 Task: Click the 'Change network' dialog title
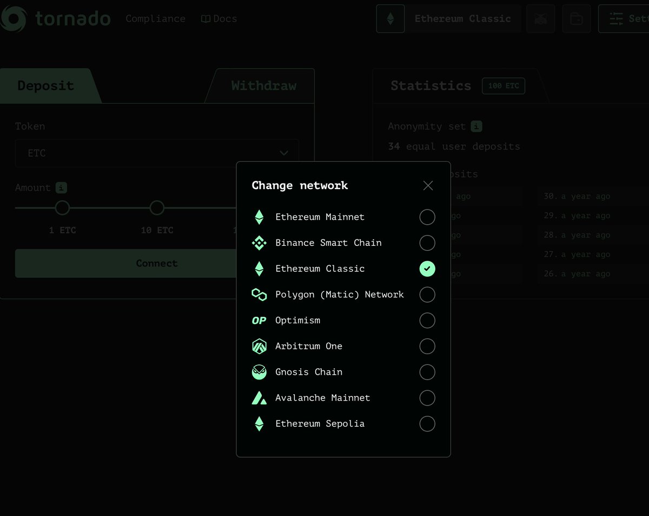pos(300,186)
